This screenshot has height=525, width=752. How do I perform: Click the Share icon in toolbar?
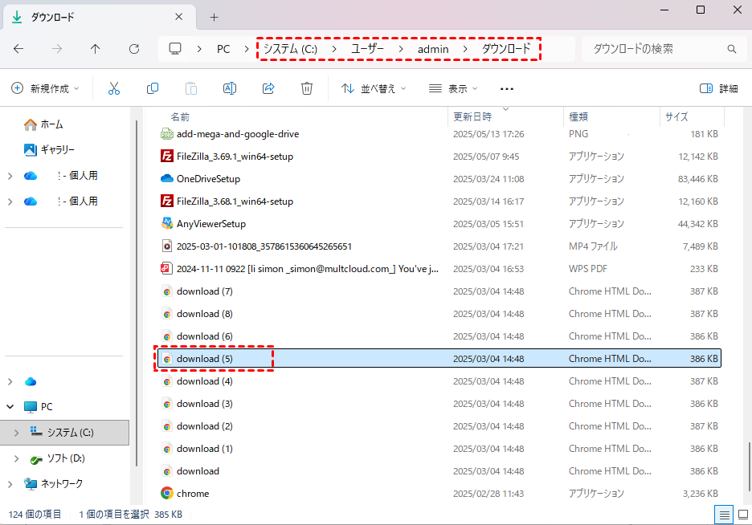268,88
